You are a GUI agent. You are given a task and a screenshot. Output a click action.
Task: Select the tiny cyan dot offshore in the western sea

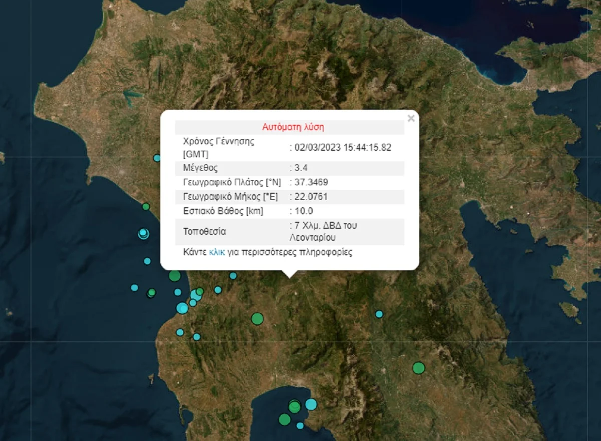click(134, 288)
